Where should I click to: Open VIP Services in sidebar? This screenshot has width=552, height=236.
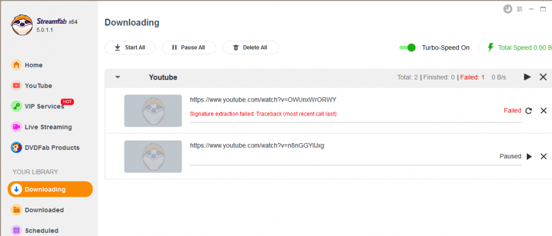pos(37,106)
